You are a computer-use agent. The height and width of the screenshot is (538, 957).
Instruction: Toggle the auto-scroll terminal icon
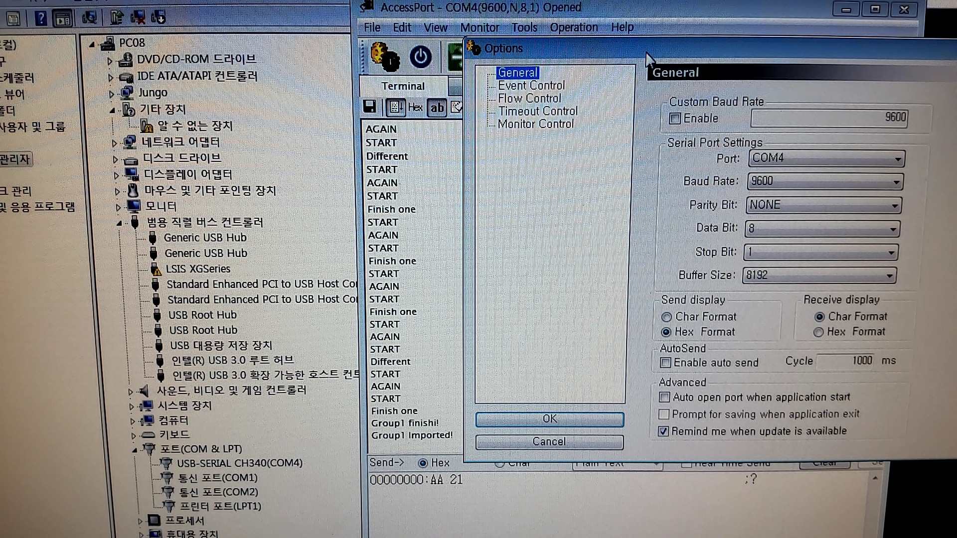click(x=396, y=107)
